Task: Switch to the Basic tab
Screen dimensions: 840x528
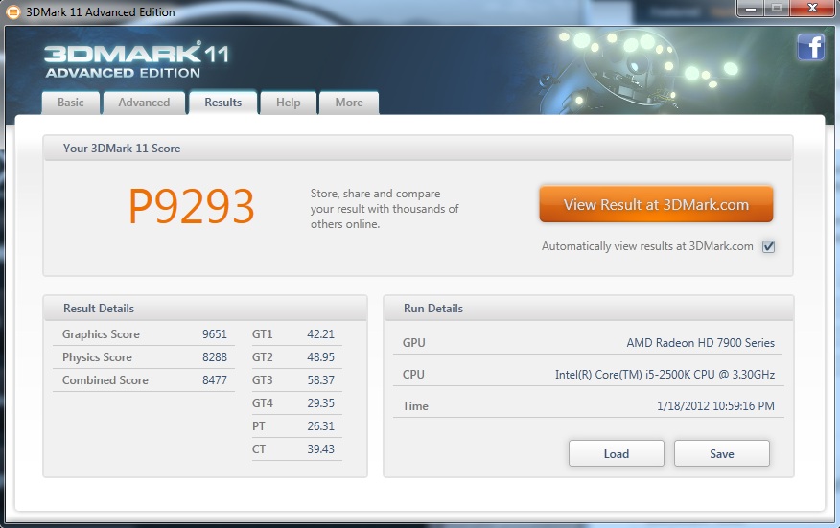Action: (71, 103)
